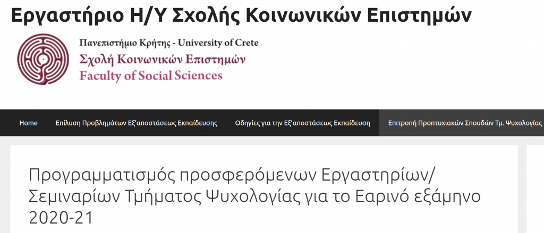Click the maroon Σχολή Κοινωνικών Επιστημών banner text

[163, 60]
